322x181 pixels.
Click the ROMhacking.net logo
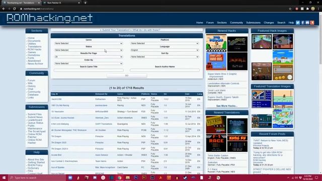[x=49, y=18]
